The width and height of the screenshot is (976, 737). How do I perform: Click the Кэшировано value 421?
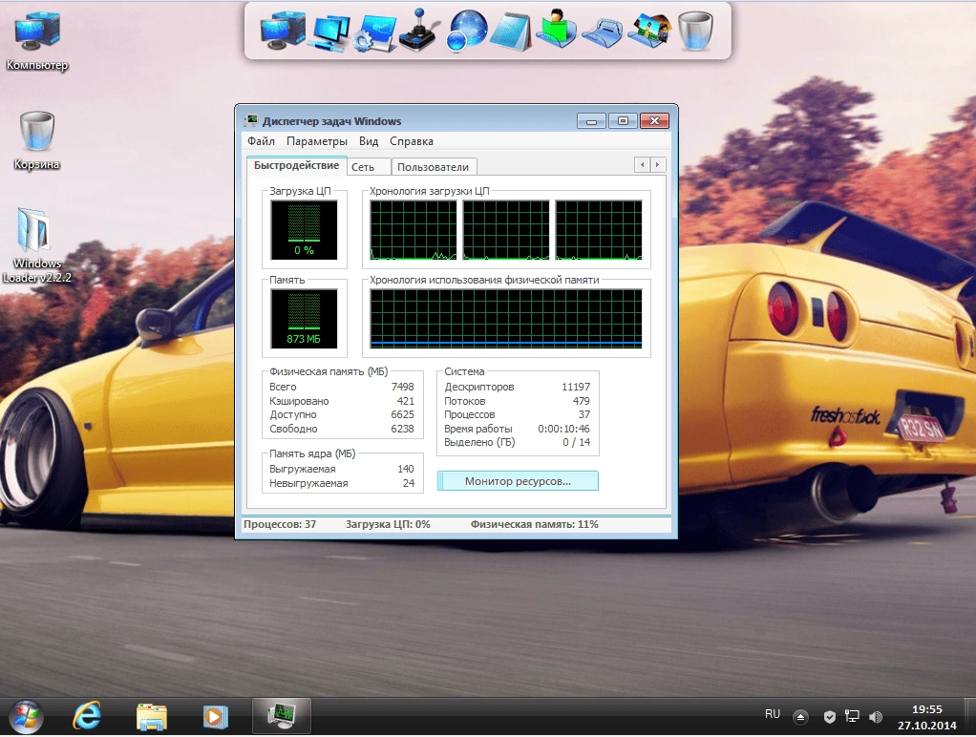pos(406,401)
